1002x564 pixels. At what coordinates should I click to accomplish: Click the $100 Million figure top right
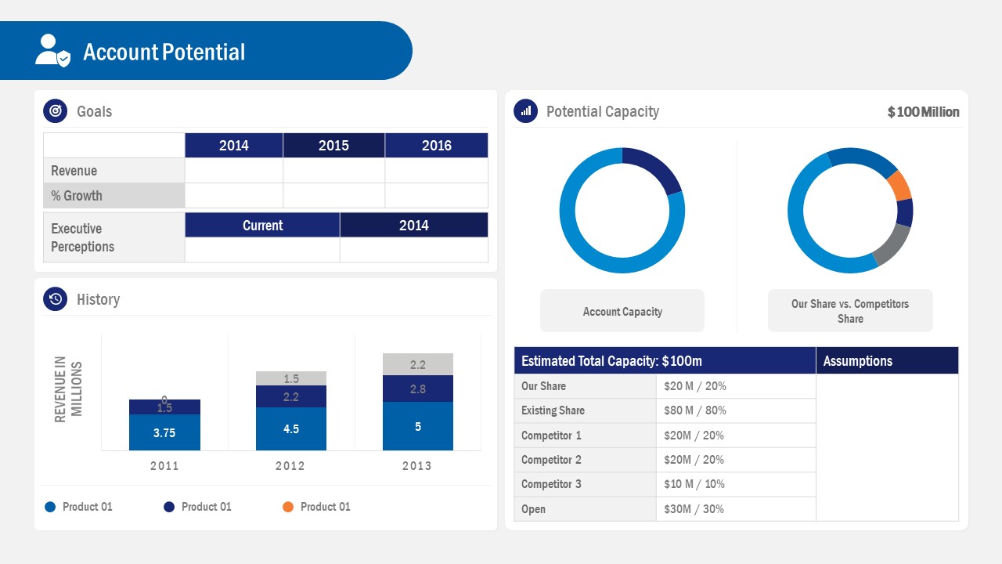[922, 111]
